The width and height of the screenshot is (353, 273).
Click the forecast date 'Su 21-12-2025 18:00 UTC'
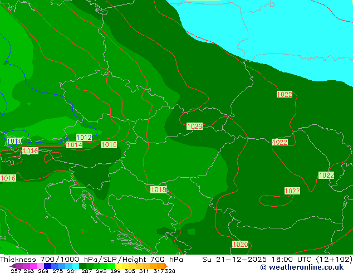(x=257, y=259)
